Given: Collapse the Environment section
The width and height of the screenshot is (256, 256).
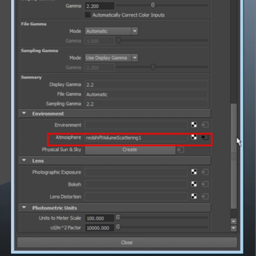Looking at the screenshot, I should coord(24,113).
